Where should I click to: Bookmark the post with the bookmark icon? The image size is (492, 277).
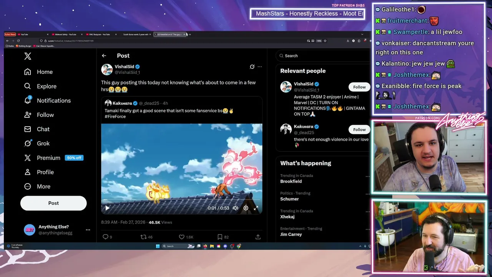click(220, 237)
